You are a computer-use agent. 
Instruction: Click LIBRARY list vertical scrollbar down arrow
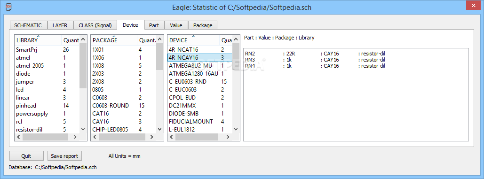click(x=83, y=129)
